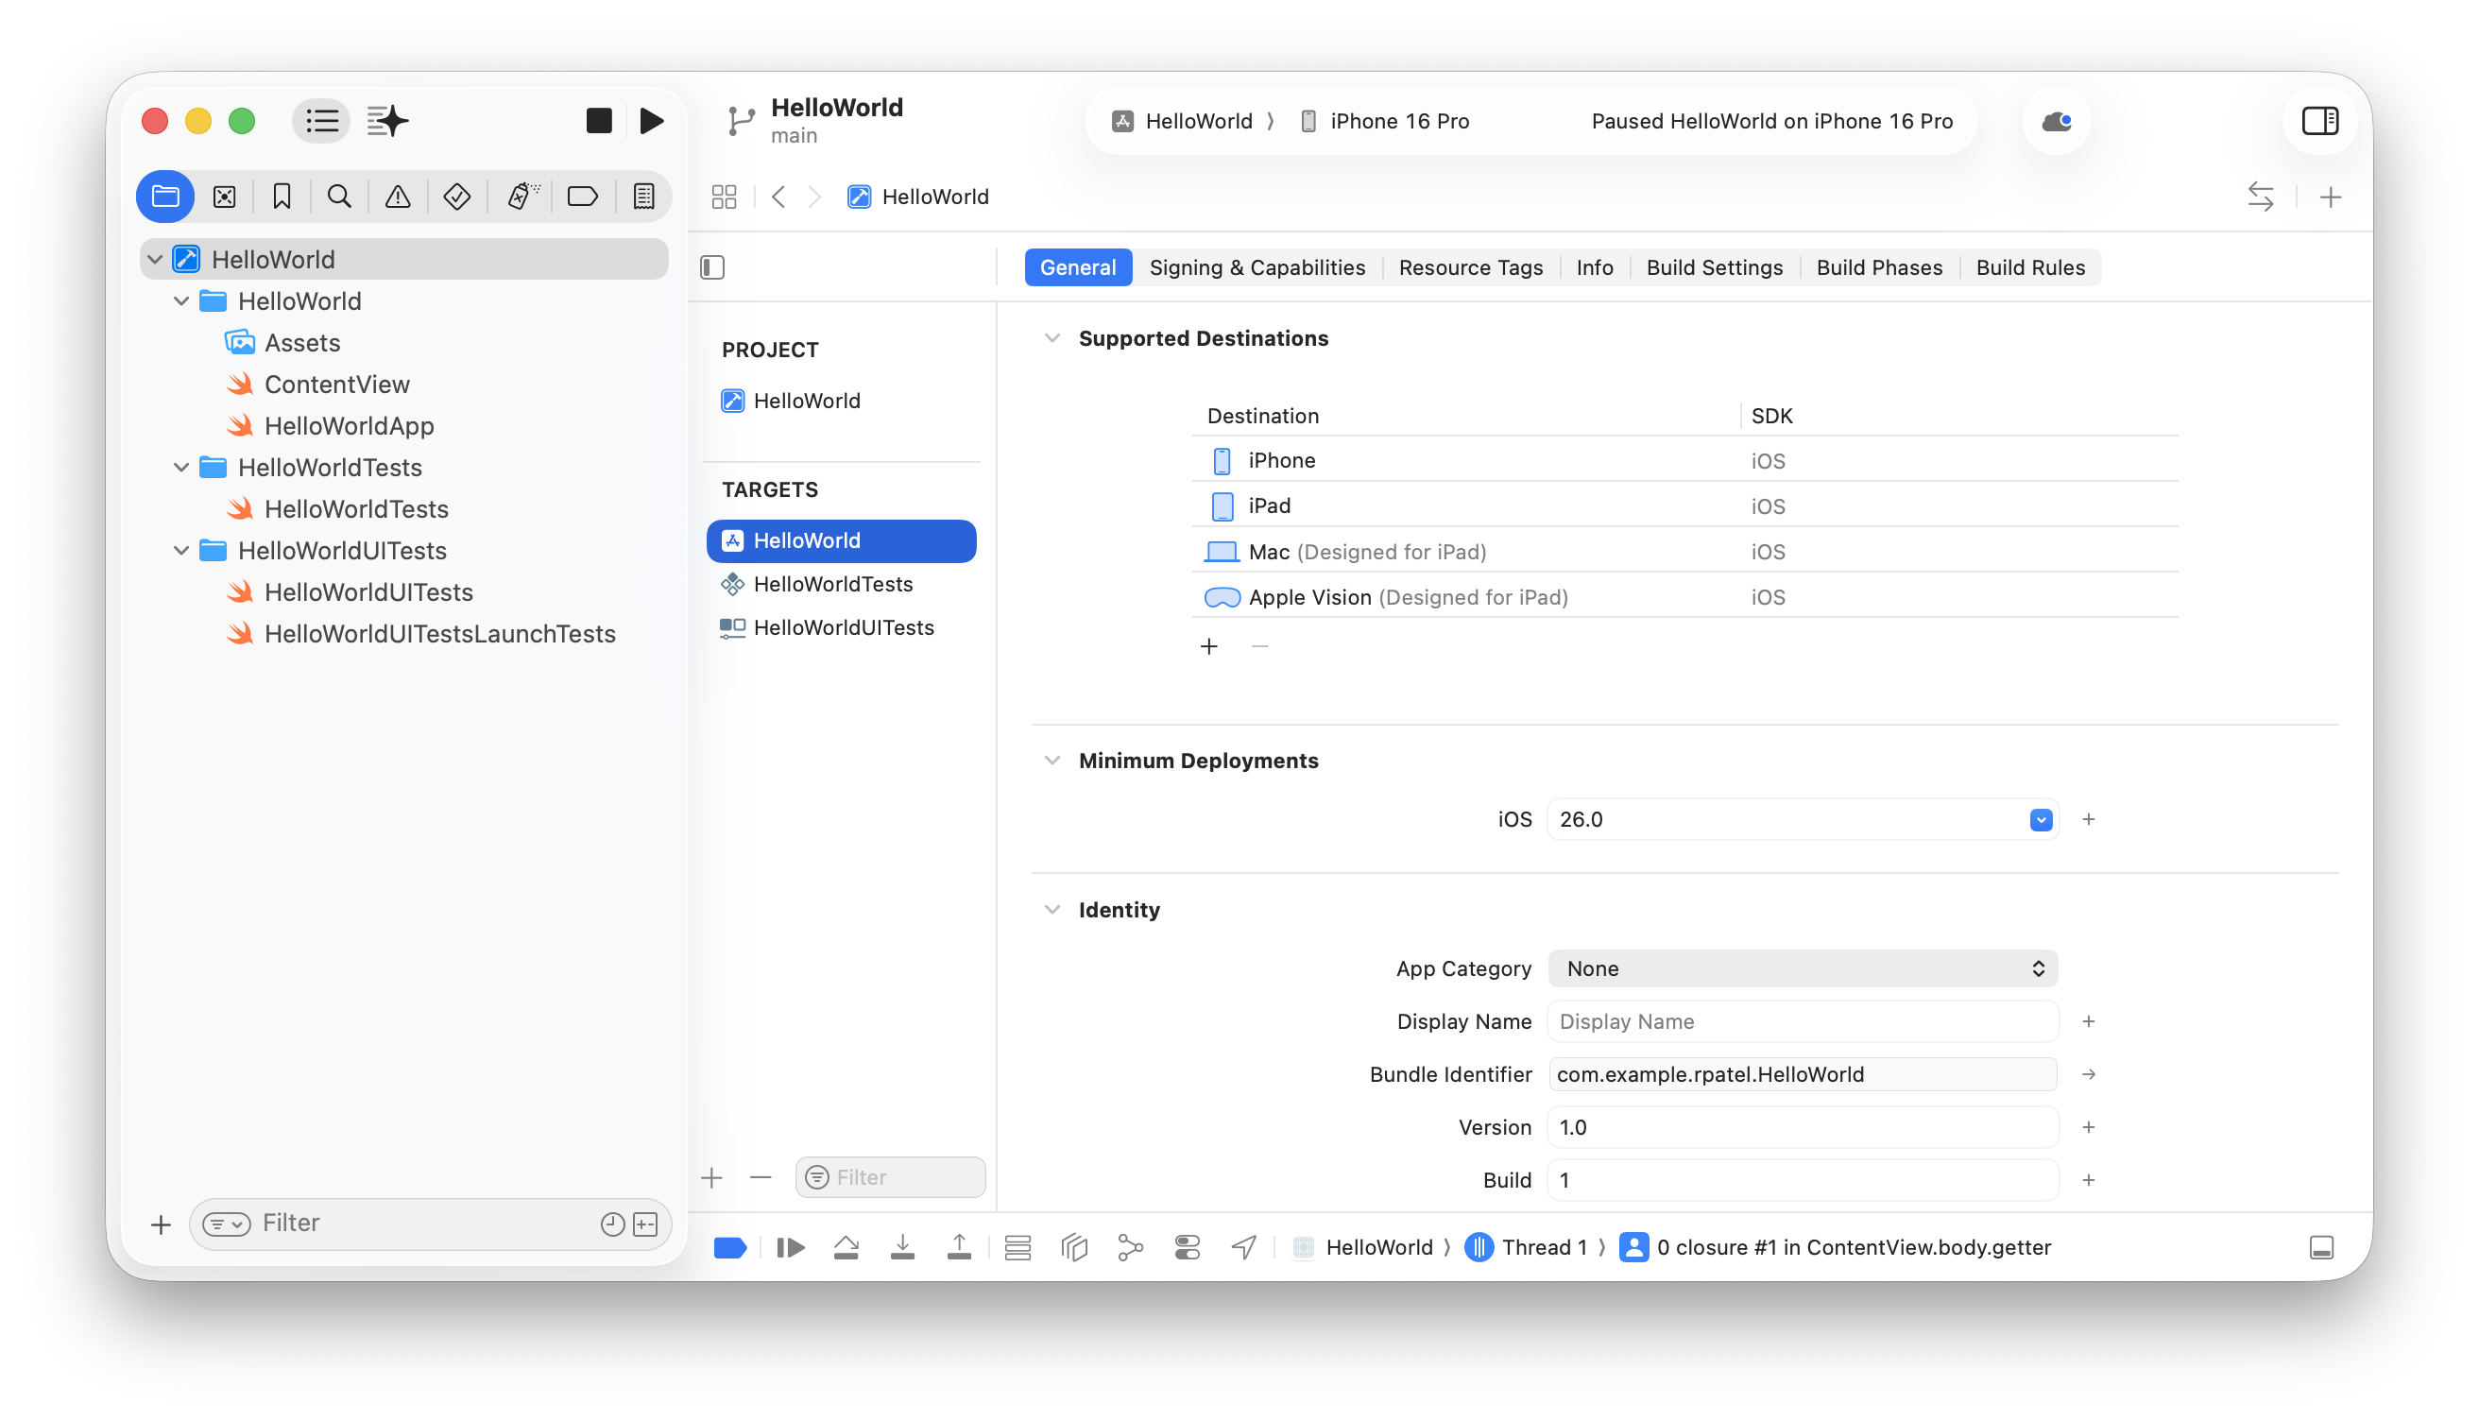Select the HelloWorld project under PROJECT
The image size is (2479, 1421).
coord(841,402)
